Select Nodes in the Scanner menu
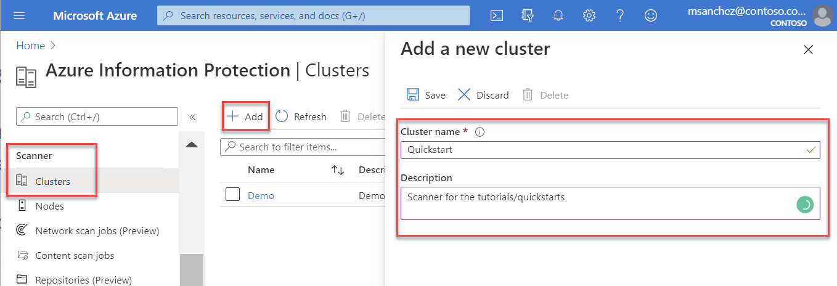The height and width of the screenshot is (286, 837). coord(90,206)
